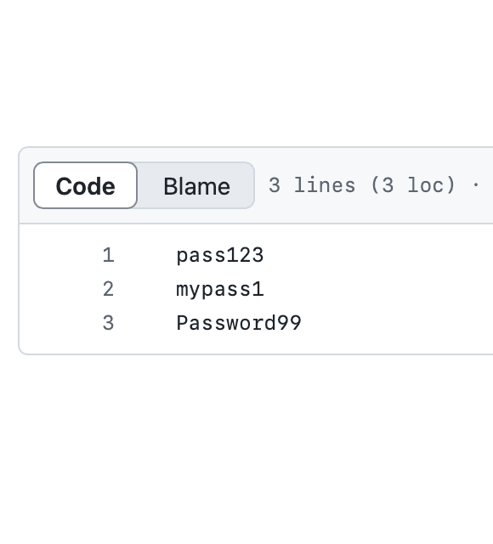493x544 pixels.
Task: Click file header bar left of Code tab
Action: coord(26,185)
